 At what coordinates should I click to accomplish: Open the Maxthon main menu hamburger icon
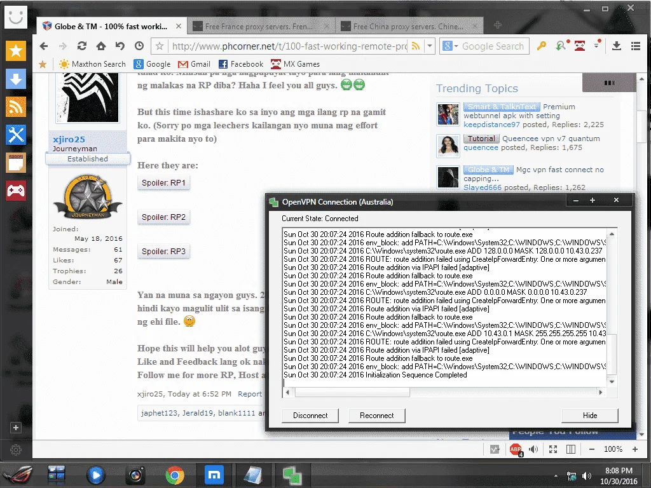(635, 46)
